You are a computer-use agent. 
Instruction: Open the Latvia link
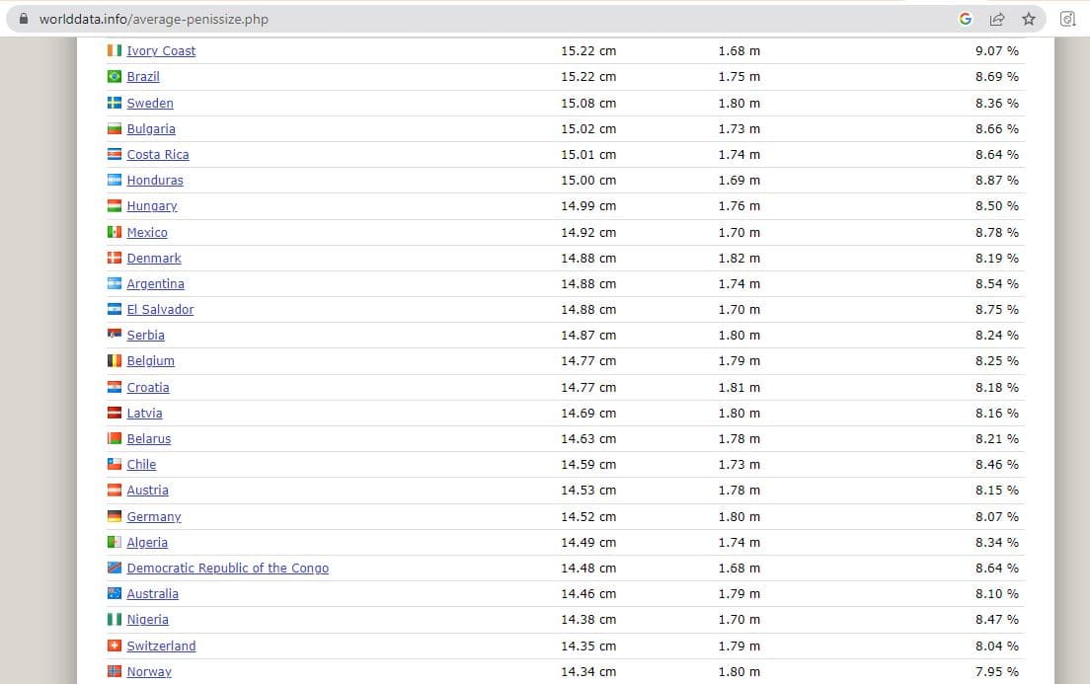click(144, 413)
